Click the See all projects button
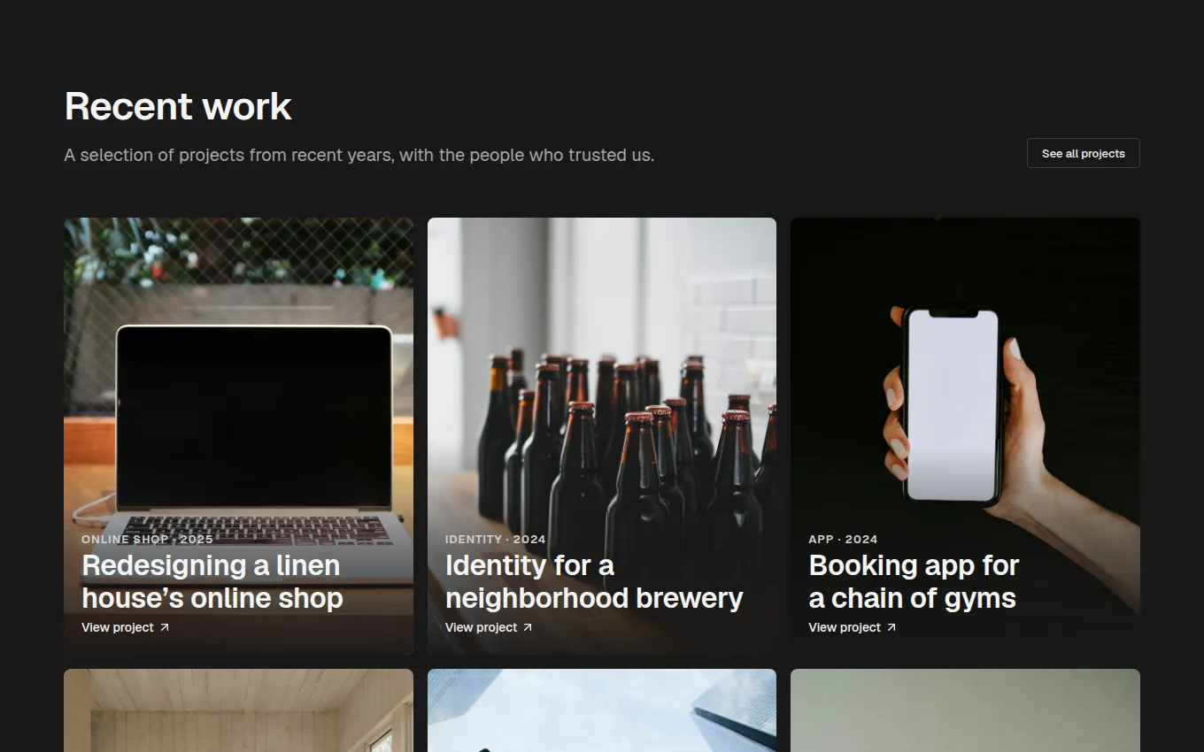This screenshot has width=1204, height=752. coord(1083,153)
